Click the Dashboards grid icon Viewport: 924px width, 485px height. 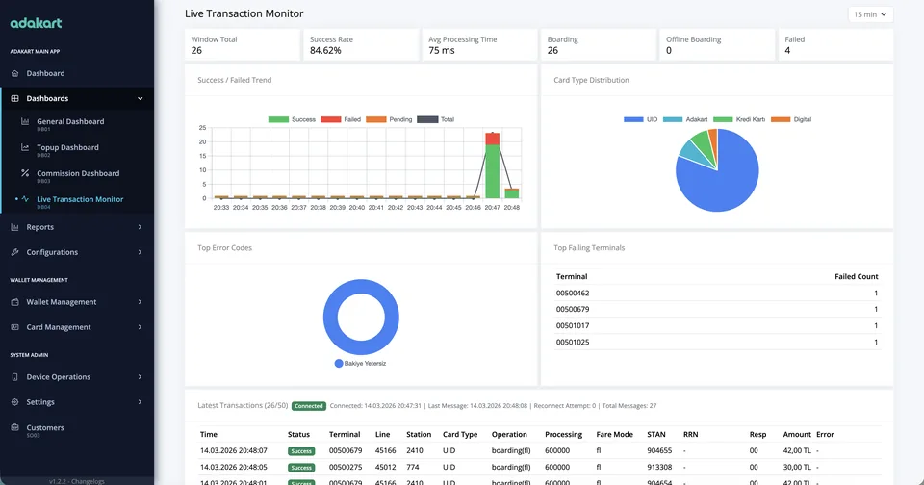(14, 98)
